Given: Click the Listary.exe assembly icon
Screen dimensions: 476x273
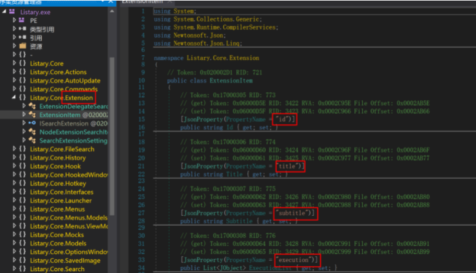Looking at the screenshot, I should [12, 12].
